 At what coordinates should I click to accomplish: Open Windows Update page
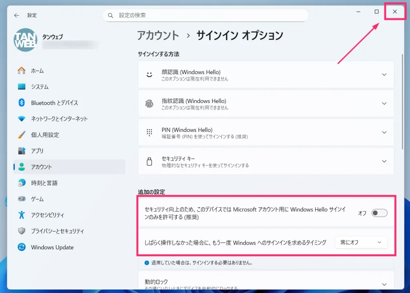(69, 247)
